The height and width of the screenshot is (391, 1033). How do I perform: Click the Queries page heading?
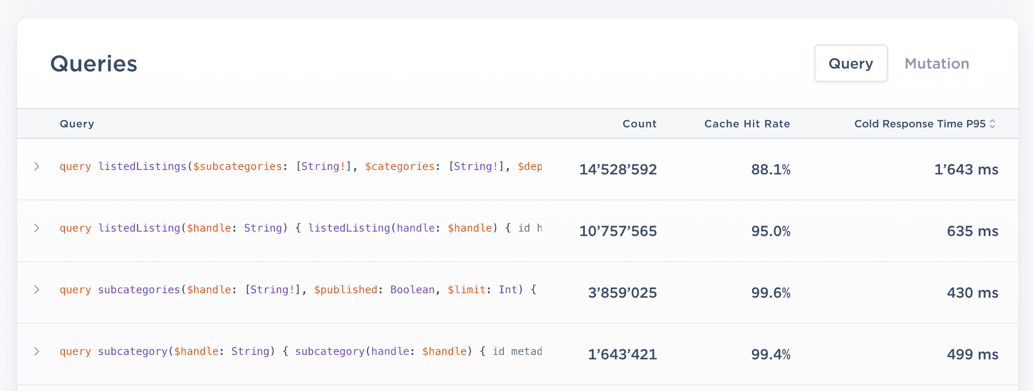93,63
